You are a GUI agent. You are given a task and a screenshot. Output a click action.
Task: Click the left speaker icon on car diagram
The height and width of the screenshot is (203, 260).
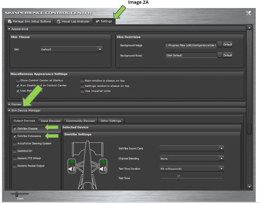click(x=72, y=169)
